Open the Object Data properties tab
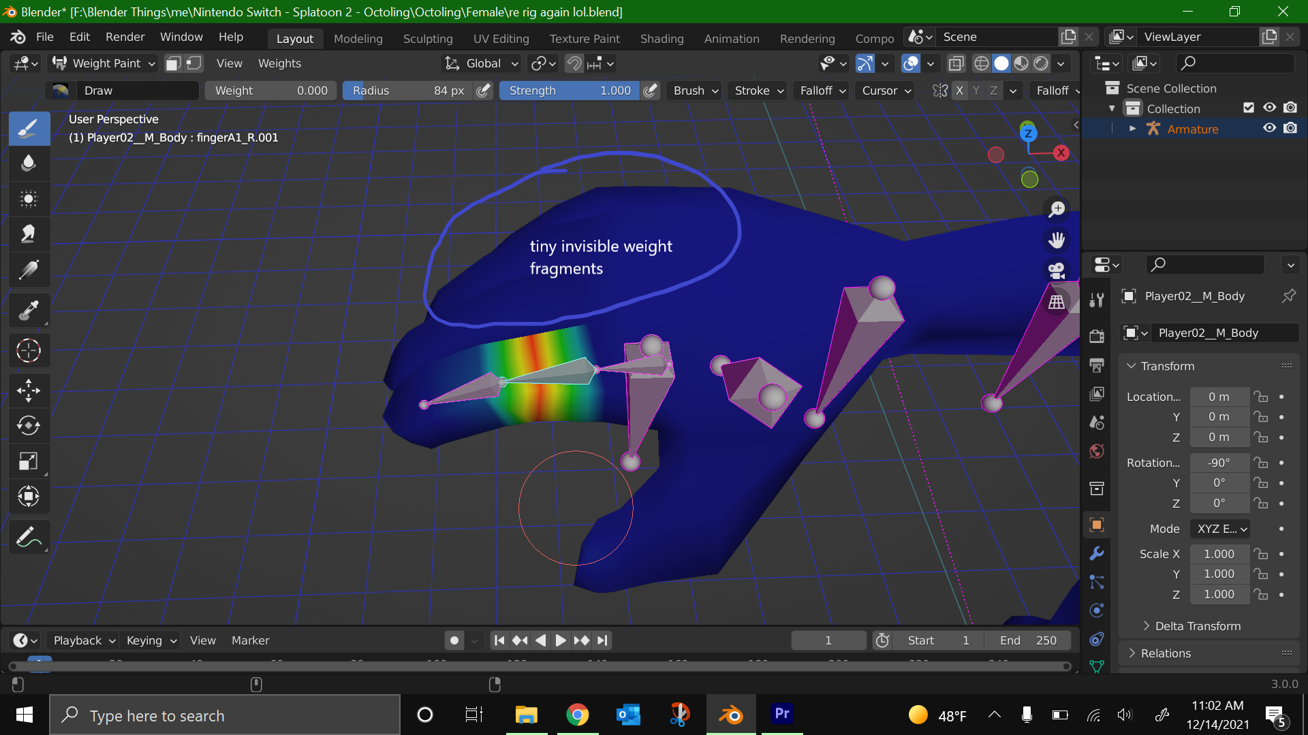The image size is (1308, 735). coord(1097,666)
